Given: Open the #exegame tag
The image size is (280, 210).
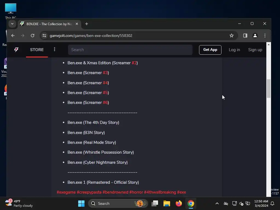Looking at the screenshot, I should pyautogui.click(x=66, y=192).
